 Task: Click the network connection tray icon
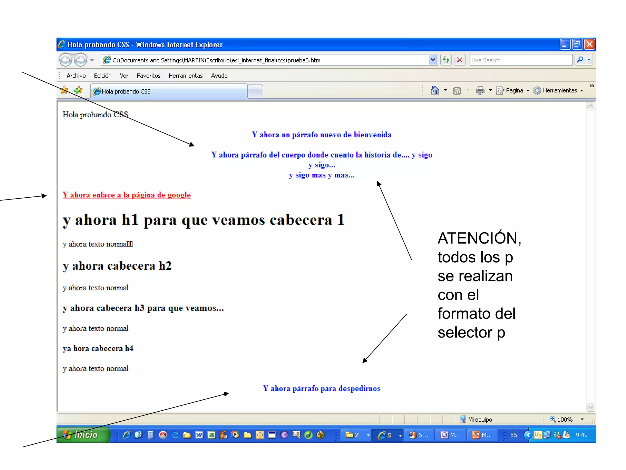547,435
